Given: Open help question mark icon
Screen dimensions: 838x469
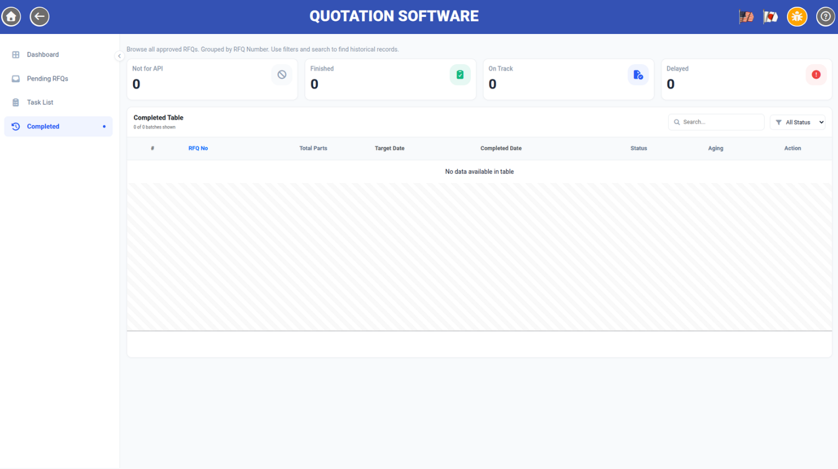Looking at the screenshot, I should point(825,16).
